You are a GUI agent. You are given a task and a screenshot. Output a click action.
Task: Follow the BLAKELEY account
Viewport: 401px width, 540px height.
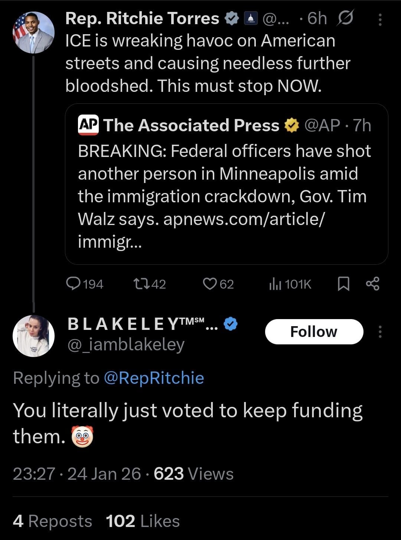314,332
